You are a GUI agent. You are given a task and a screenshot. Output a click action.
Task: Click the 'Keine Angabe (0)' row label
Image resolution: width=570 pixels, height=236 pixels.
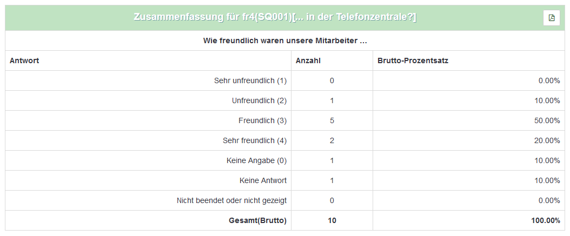tap(256, 160)
